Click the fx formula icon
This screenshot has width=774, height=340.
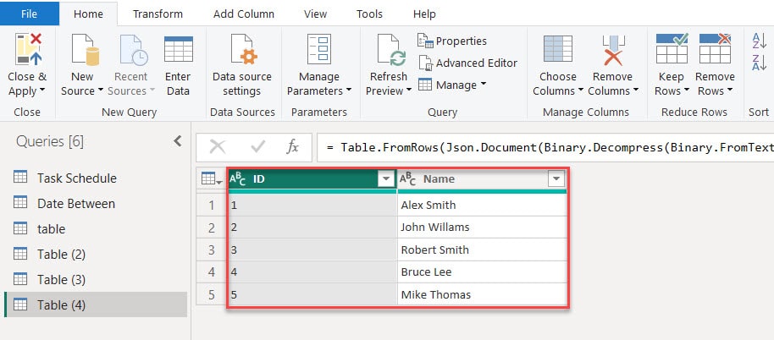pyautogui.click(x=293, y=147)
